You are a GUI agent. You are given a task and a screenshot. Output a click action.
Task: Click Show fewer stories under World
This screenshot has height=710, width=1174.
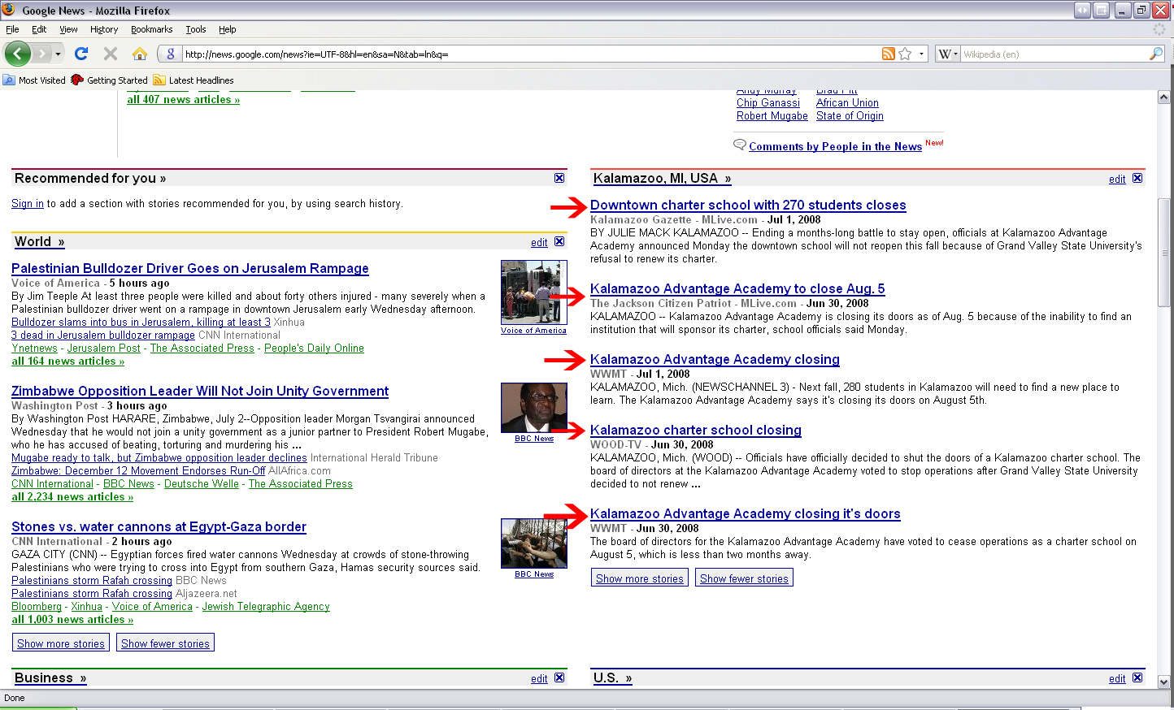click(165, 643)
